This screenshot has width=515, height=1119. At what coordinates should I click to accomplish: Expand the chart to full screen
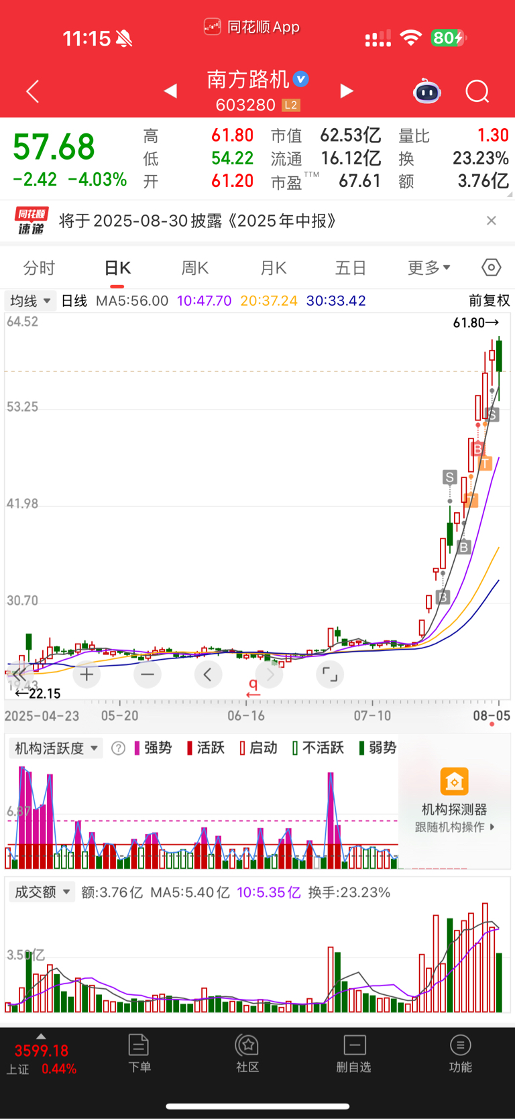pos(330,674)
